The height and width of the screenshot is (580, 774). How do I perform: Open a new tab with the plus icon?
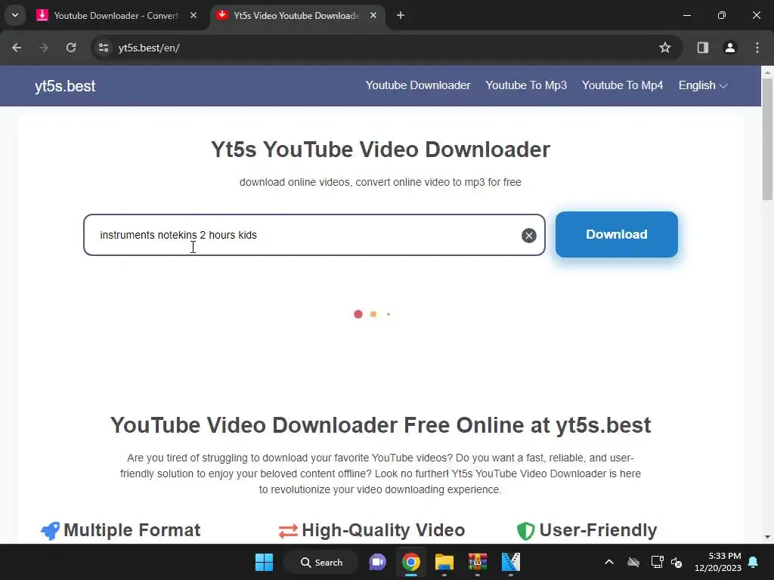tap(401, 15)
